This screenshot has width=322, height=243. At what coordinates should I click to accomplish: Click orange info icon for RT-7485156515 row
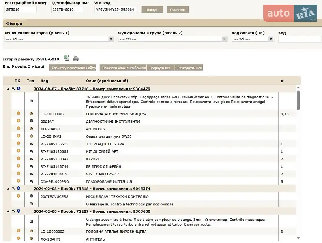click(x=19, y=143)
